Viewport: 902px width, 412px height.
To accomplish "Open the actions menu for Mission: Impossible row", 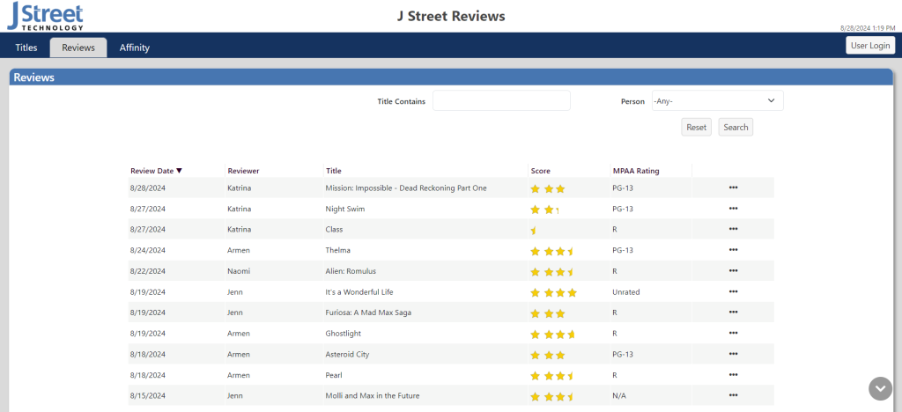I will coord(733,188).
